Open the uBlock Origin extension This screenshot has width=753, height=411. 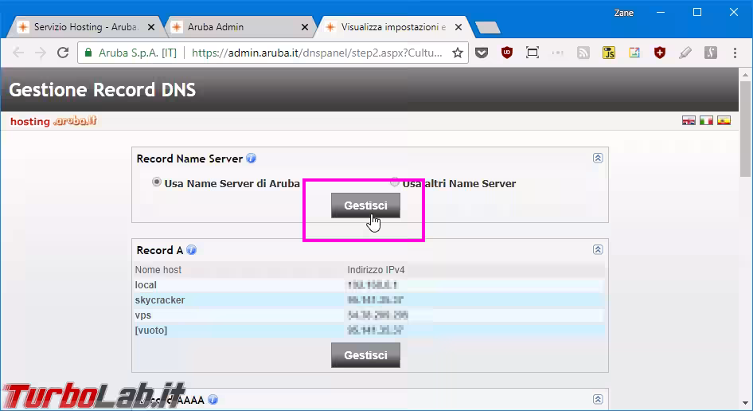pyautogui.click(x=507, y=53)
